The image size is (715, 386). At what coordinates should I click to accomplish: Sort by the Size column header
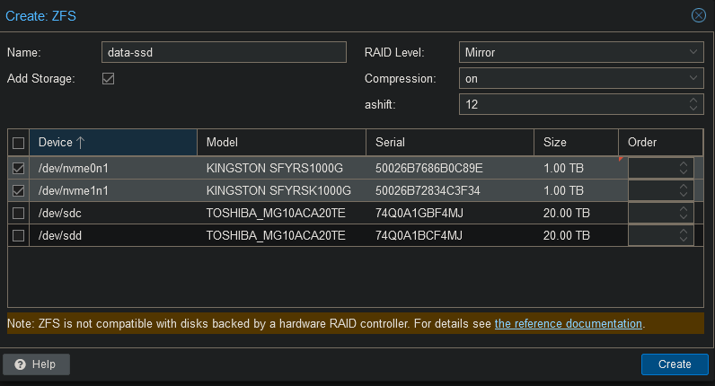click(x=576, y=143)
